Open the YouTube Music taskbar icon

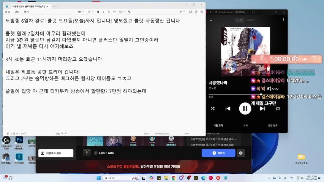click(x=211, y=178)
